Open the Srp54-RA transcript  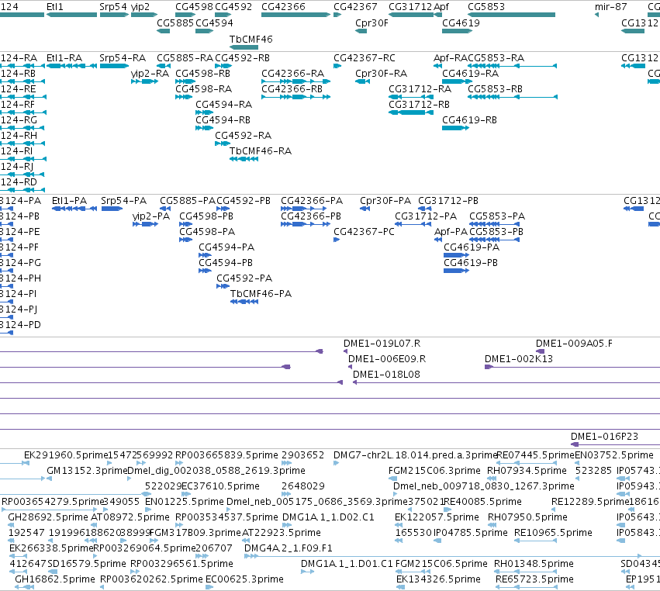pos(114,66)
